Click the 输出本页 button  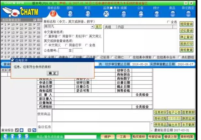174,124
